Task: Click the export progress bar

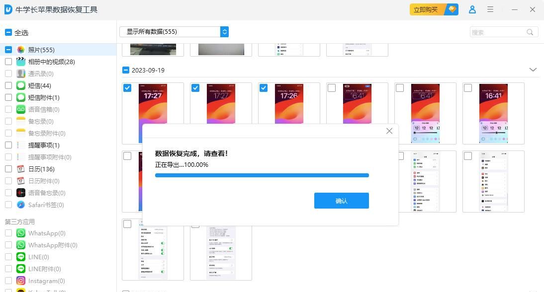Action: 262,175
